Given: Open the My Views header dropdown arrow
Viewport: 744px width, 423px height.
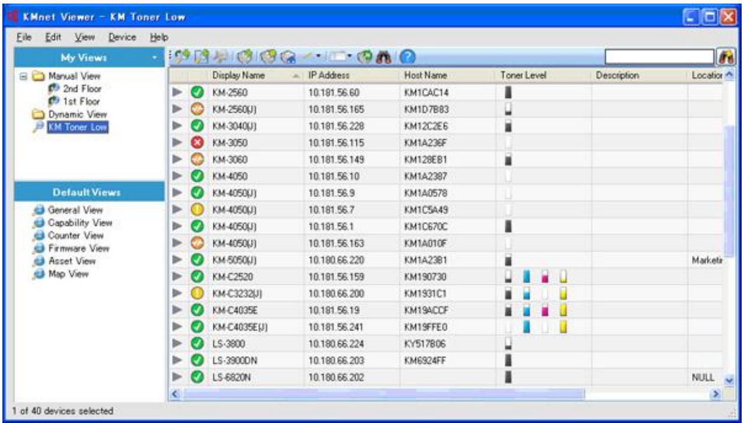Looking at the screenshot, I should coord(154,58).
